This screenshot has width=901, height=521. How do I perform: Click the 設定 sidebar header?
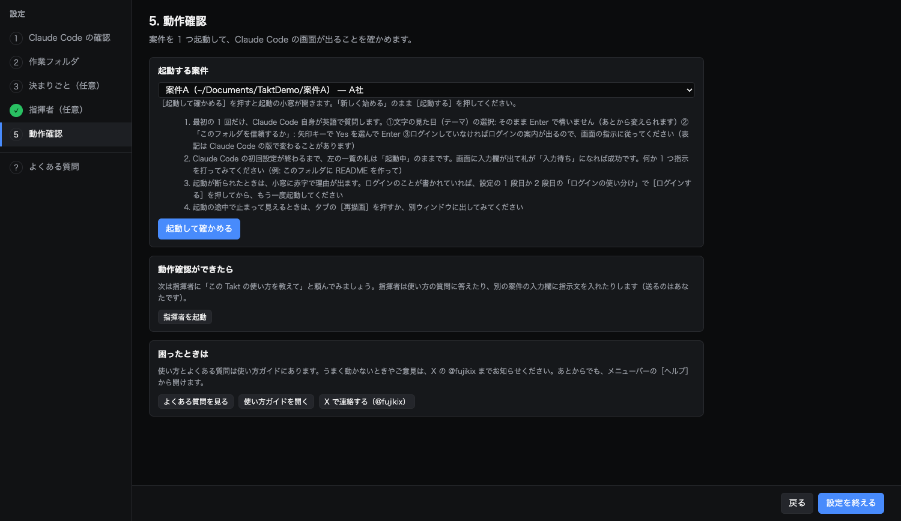tap(17, 14)
